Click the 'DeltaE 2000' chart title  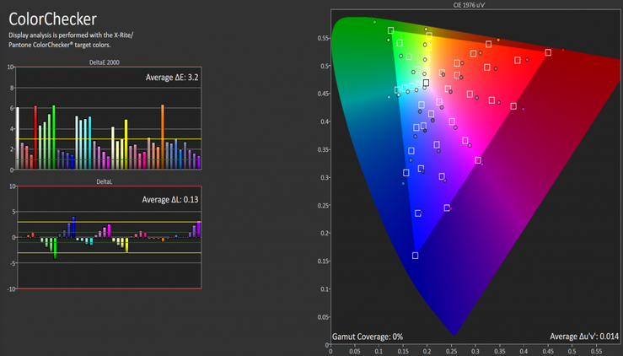[x=104, y=62]
